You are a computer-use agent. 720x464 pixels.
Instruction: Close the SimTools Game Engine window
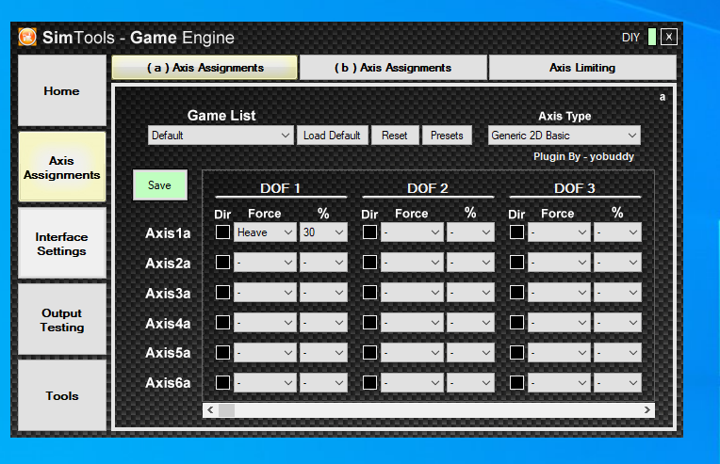(668, 37)
